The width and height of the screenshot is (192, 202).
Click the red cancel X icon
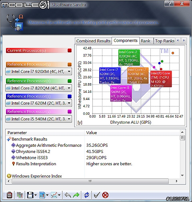105,195
